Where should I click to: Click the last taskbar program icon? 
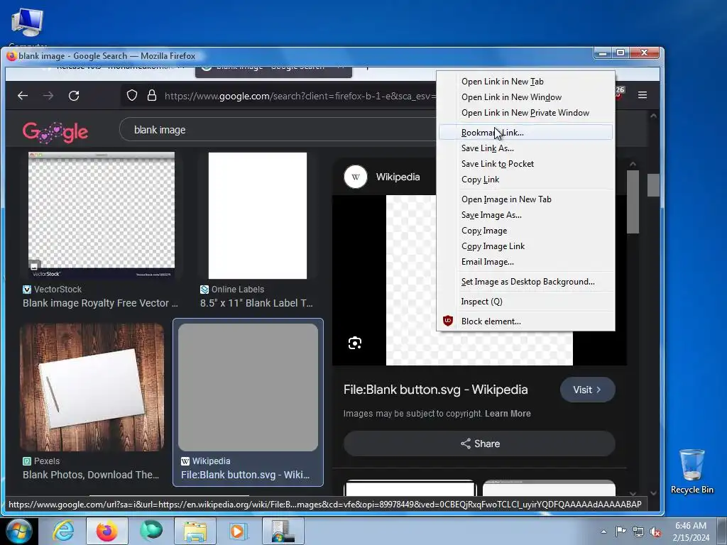[283, 531]
